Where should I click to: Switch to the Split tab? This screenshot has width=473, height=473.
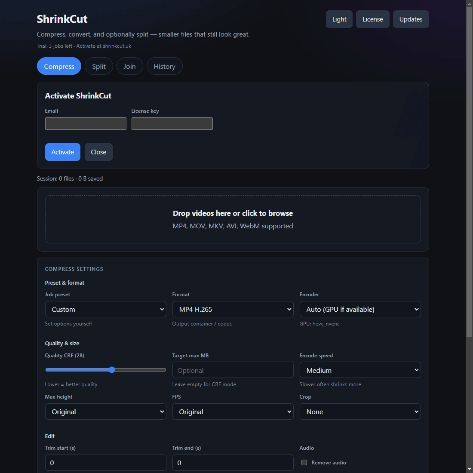coord(99,66)
